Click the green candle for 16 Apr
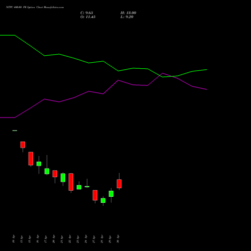This screenshot has width=251, height=251. (39, 164)
